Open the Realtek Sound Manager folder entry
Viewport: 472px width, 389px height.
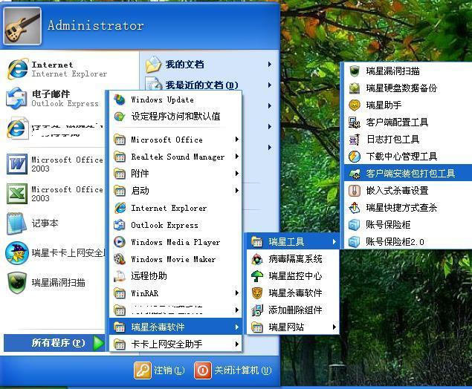[x=175, y=157]
